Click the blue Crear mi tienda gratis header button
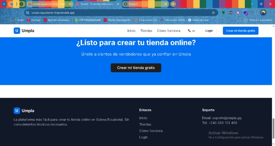The height and width of the screenshot is (146, 275). 241,31
